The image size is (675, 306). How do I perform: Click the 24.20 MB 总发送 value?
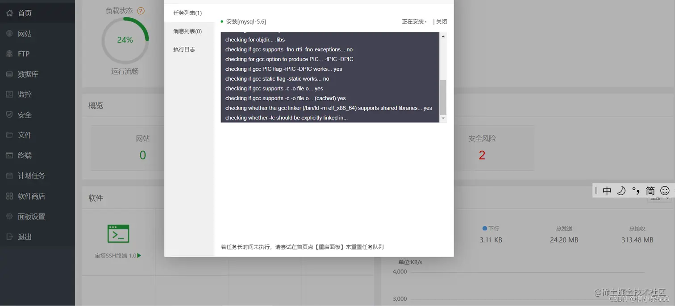coord(564,240)
